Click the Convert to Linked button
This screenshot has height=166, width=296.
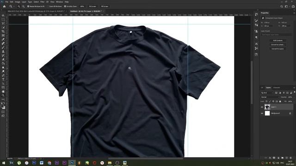[277, 45]
